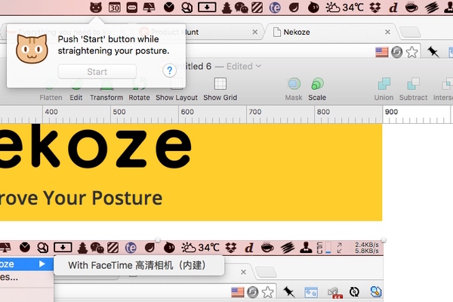
Task: Select the yellow 'Your Posture' banner image
Action: point(191,172)
